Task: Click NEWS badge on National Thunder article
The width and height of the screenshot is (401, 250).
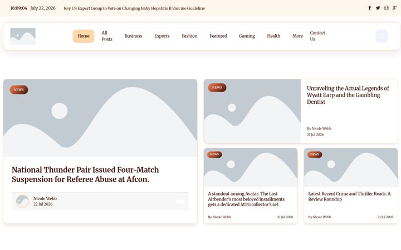Action: tap(19, 90)
